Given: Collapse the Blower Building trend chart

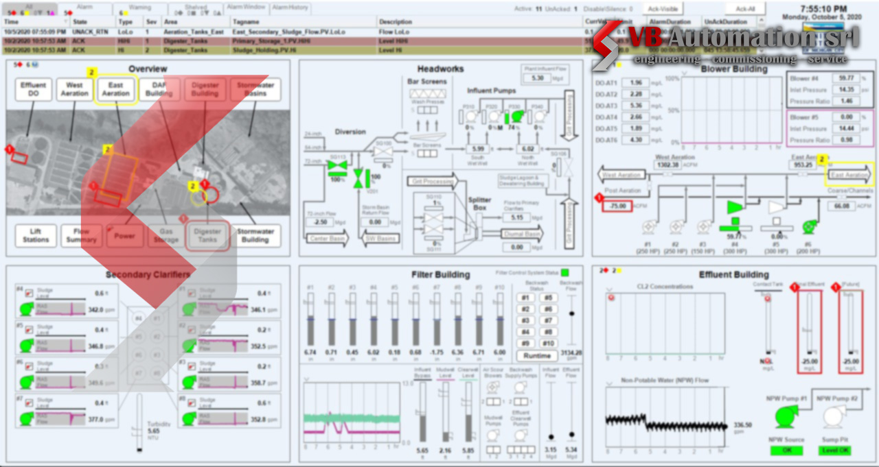Looking at the screenshot, I should [686, 74].
